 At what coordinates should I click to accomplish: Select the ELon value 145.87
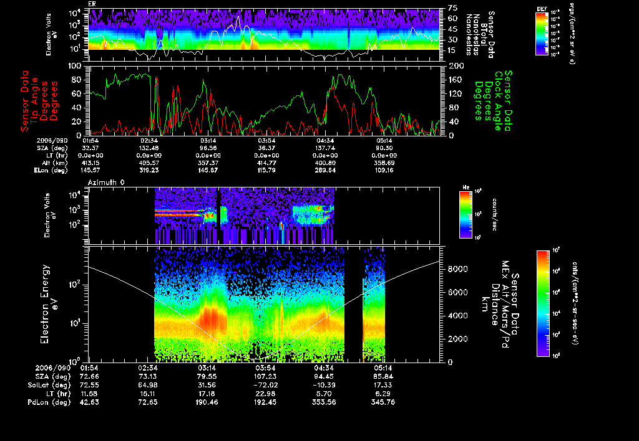[x=208, y=171]
